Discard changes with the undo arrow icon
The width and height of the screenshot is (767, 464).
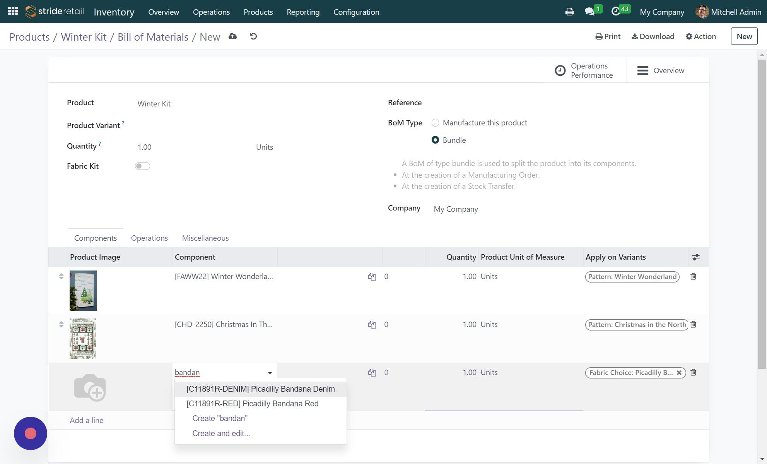253,36
